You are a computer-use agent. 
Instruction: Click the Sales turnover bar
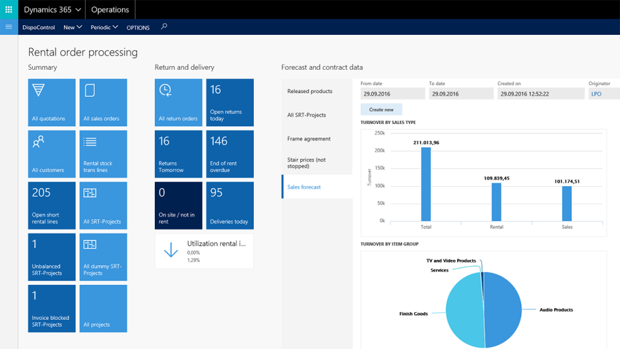pyautogui.click(x=566, y=204)
